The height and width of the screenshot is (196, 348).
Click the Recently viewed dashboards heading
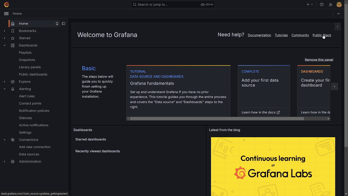click(x=98, y=151)
